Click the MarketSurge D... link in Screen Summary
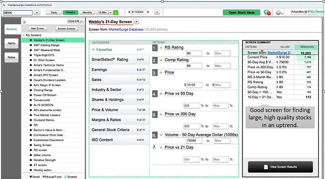This screenshot has width=325, height=179. click(x=281, y=53)
